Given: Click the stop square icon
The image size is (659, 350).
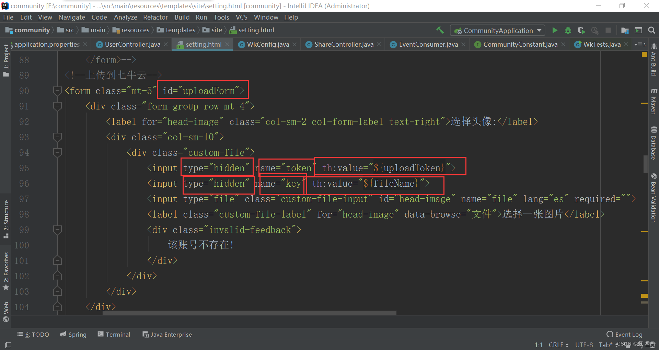Looking at the screenshot, I should coord(608,30).
